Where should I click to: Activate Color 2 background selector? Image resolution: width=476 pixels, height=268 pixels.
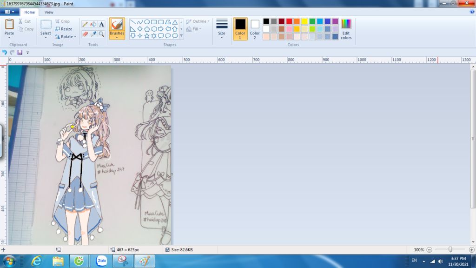pyautogui.click(x=255, y=29)
